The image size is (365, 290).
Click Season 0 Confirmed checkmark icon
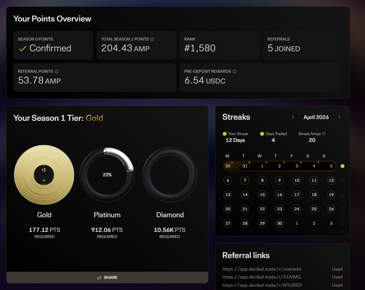[x=23, y=48]
